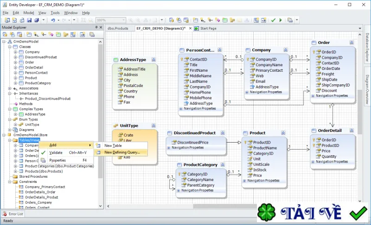Open the Undo history dropdown arrow
371x225 pixels.
[x=58, y=20]
